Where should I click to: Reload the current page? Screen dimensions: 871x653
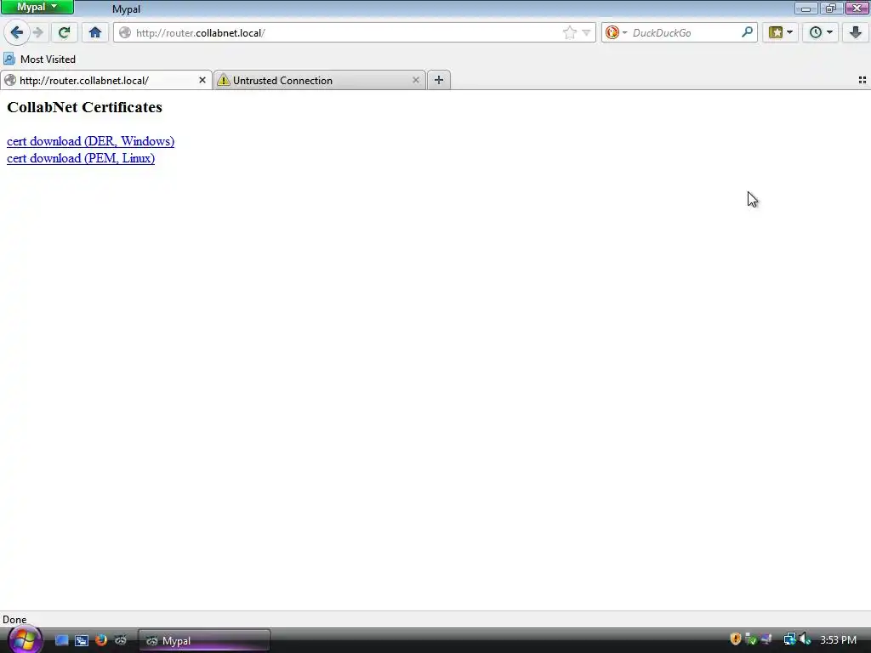pos(64,33)
